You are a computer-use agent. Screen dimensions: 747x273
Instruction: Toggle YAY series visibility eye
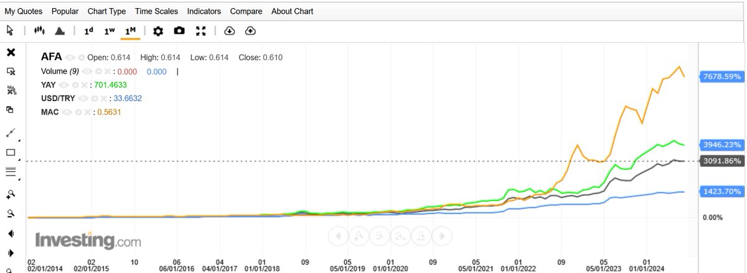coord(63,85)
